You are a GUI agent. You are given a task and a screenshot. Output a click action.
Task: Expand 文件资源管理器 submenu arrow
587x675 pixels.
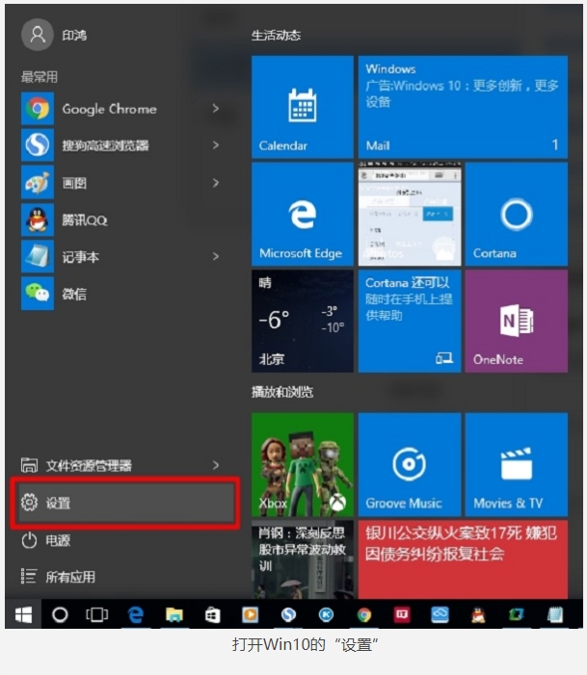pos(216,465)
